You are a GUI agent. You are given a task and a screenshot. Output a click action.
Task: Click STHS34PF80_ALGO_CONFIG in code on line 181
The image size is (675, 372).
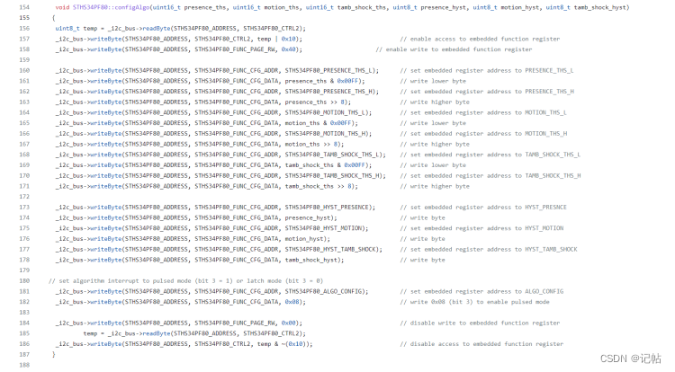[325, 291]
